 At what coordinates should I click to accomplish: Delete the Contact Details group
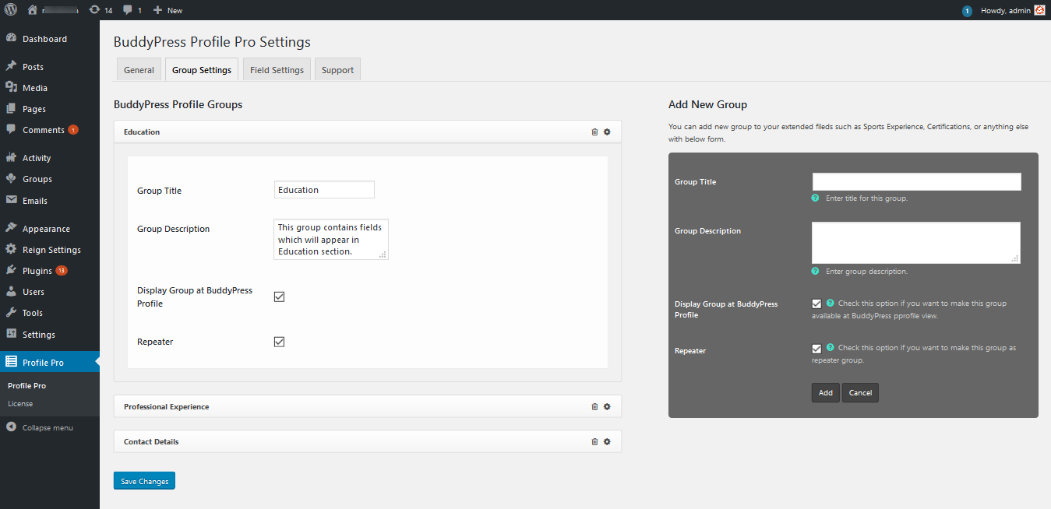point(594,441)
